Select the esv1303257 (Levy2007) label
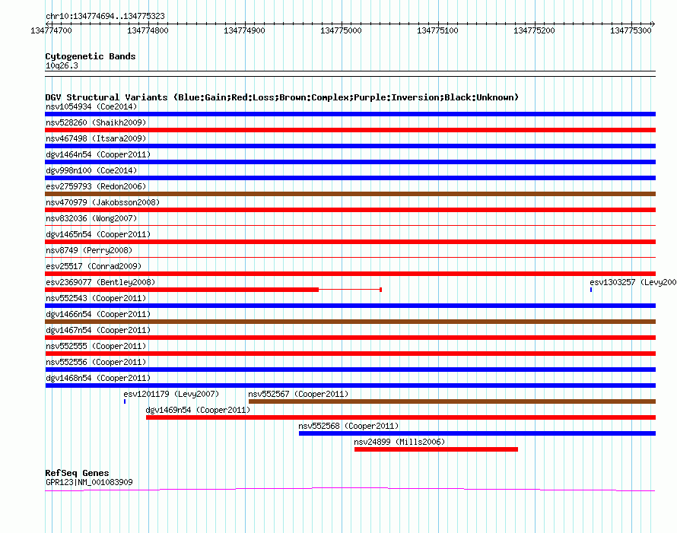The image size is (677, 533). point(633,282)
